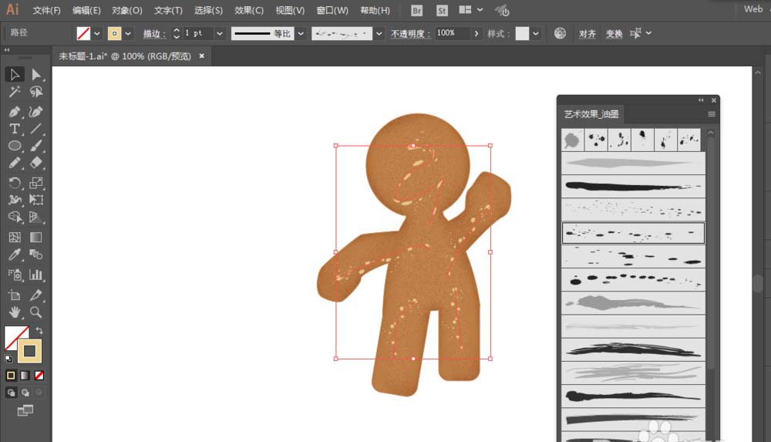Open the 编辑(E) menu
Viewport: 771px width, 442px height.
(86, 10)
